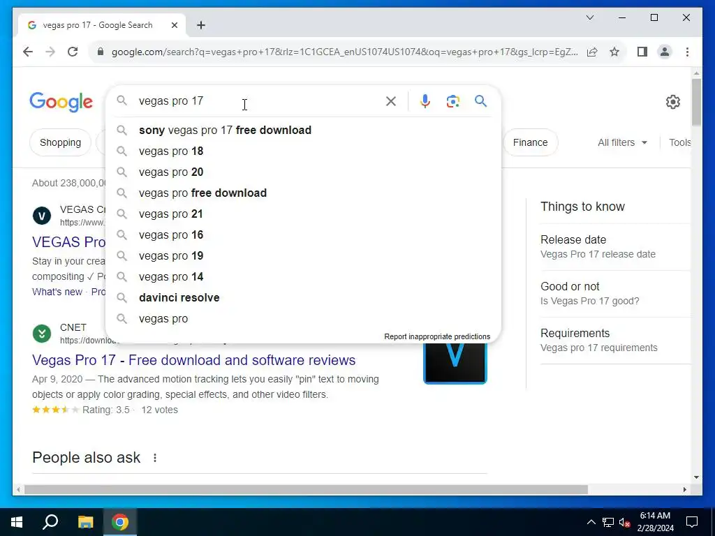Viewport: 715px width, 536px height.
Task: Start search by voice
Action: tap(425, 101)
